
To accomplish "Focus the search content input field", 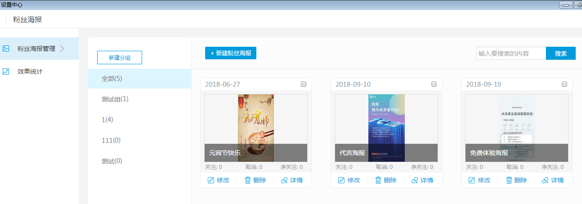I will tap(510, 53).
